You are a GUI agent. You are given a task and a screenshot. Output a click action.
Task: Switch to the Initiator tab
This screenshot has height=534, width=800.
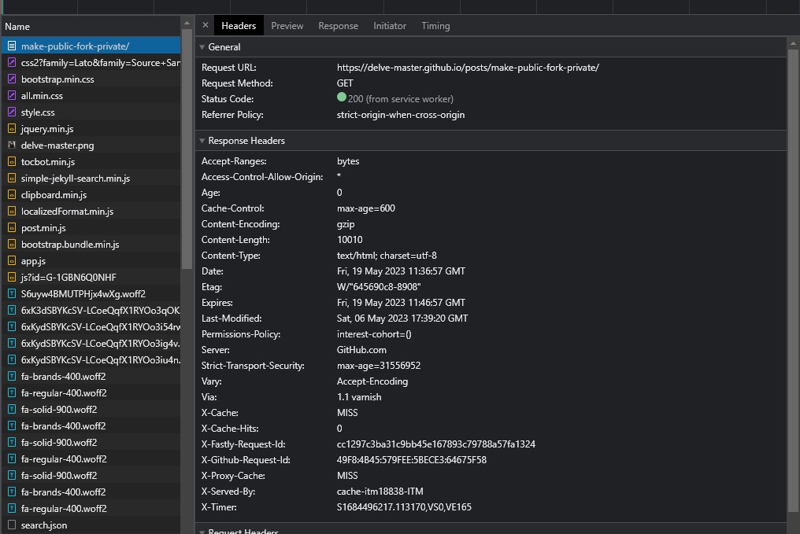(x=390, y=25)
